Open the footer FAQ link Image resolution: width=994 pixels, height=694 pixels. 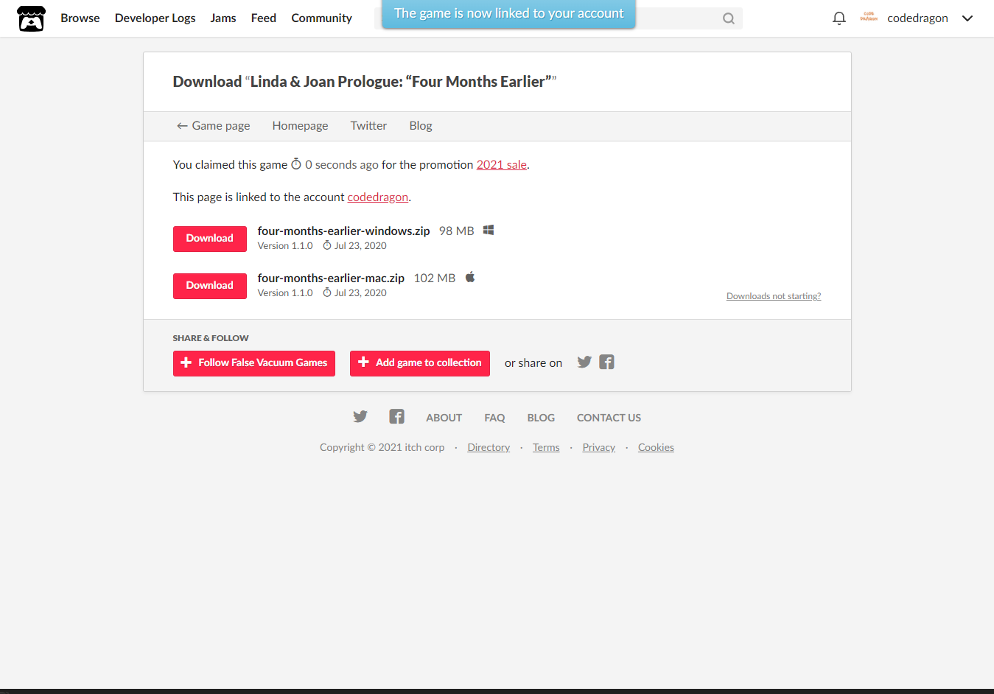tap(494, 418)
